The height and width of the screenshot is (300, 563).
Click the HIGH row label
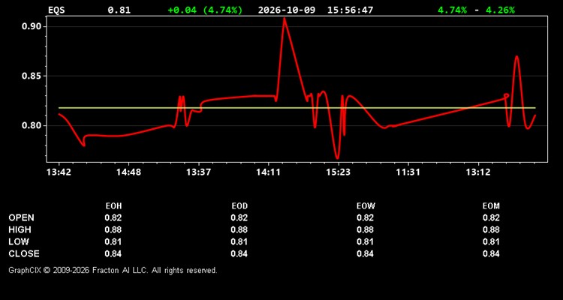coord(20,229)
